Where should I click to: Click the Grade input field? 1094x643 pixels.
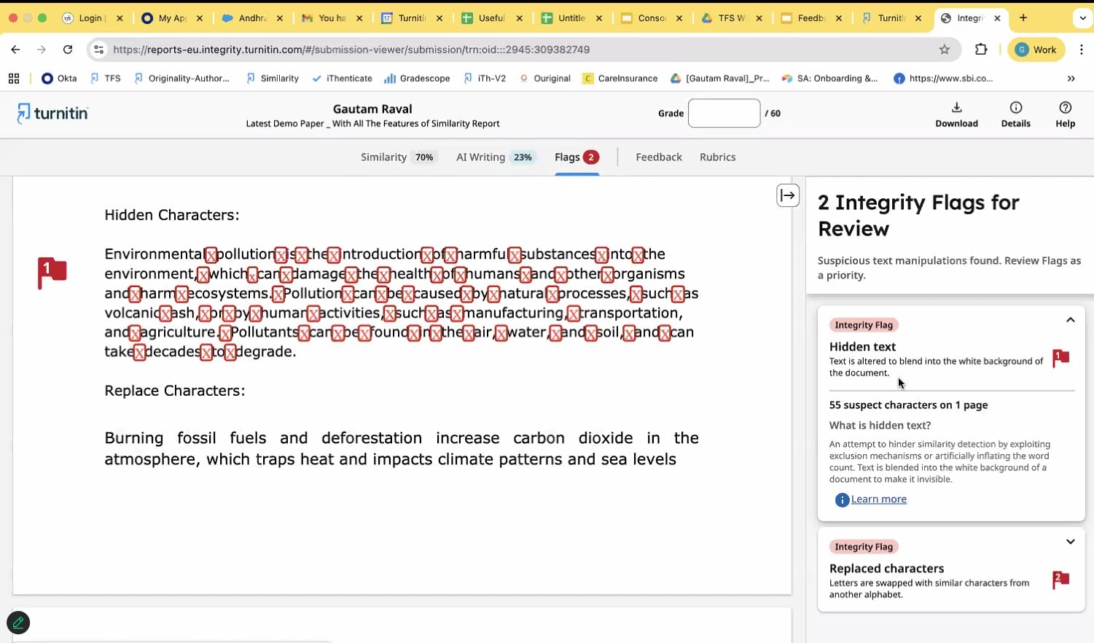click(x=724, y=113)
